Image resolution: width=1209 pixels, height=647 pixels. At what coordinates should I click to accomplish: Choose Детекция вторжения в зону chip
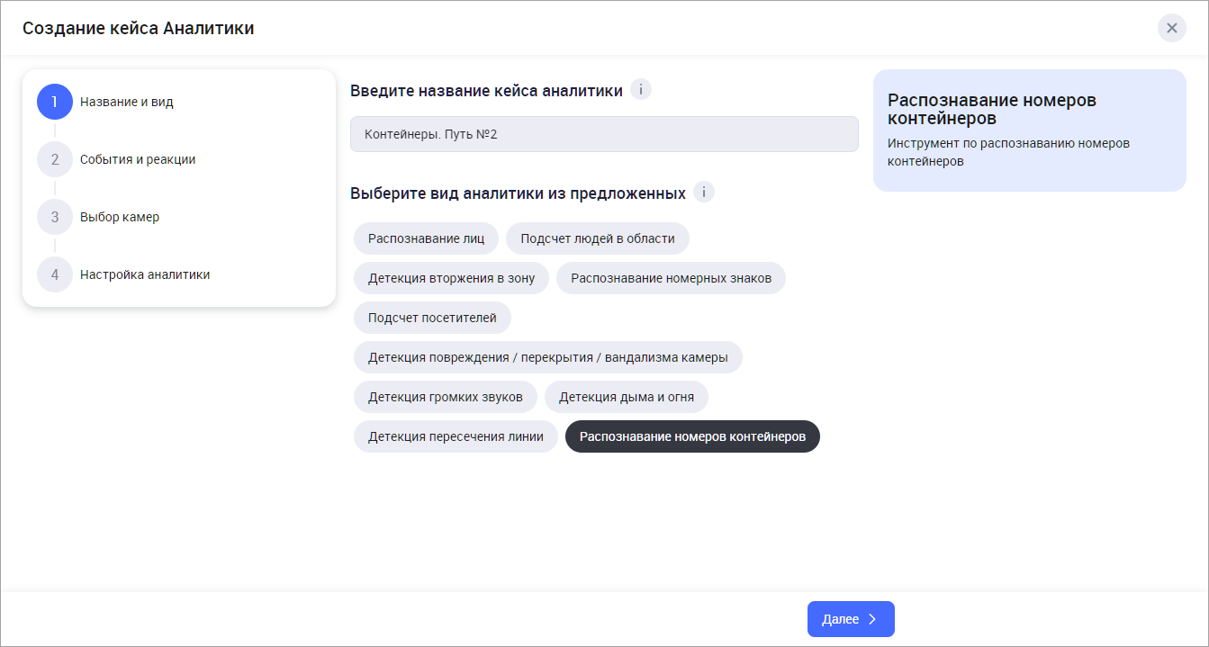point(451,278)
